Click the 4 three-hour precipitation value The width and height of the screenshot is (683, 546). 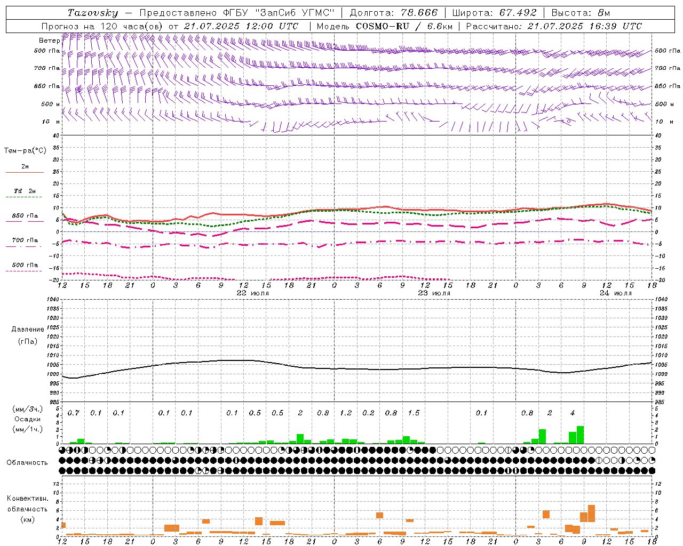pos(573,413)
